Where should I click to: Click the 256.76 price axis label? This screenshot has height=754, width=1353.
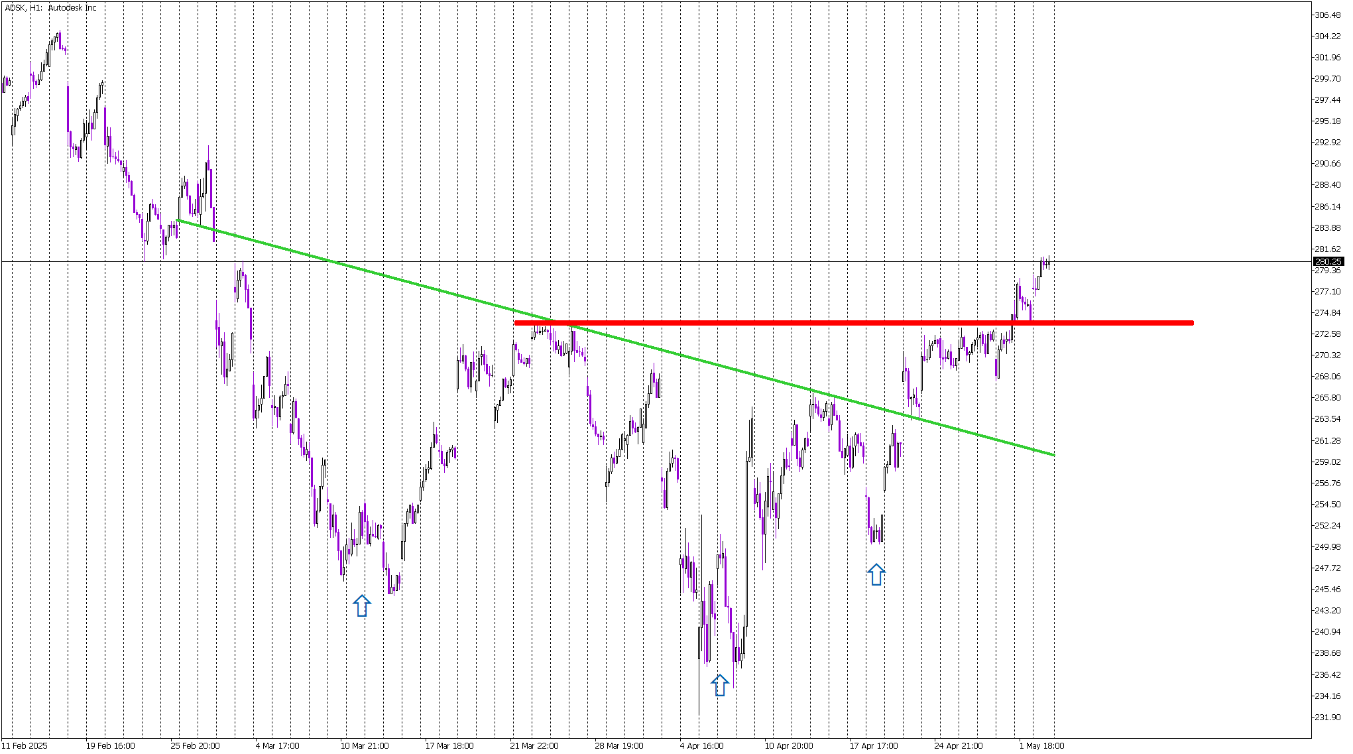click(1328, 483)
